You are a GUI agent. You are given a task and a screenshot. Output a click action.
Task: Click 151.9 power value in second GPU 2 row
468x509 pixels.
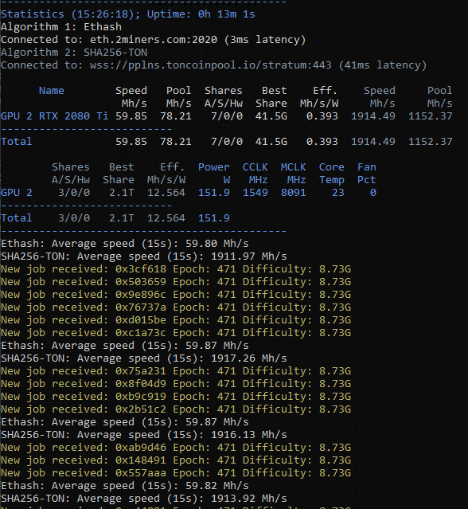(214, 193)
